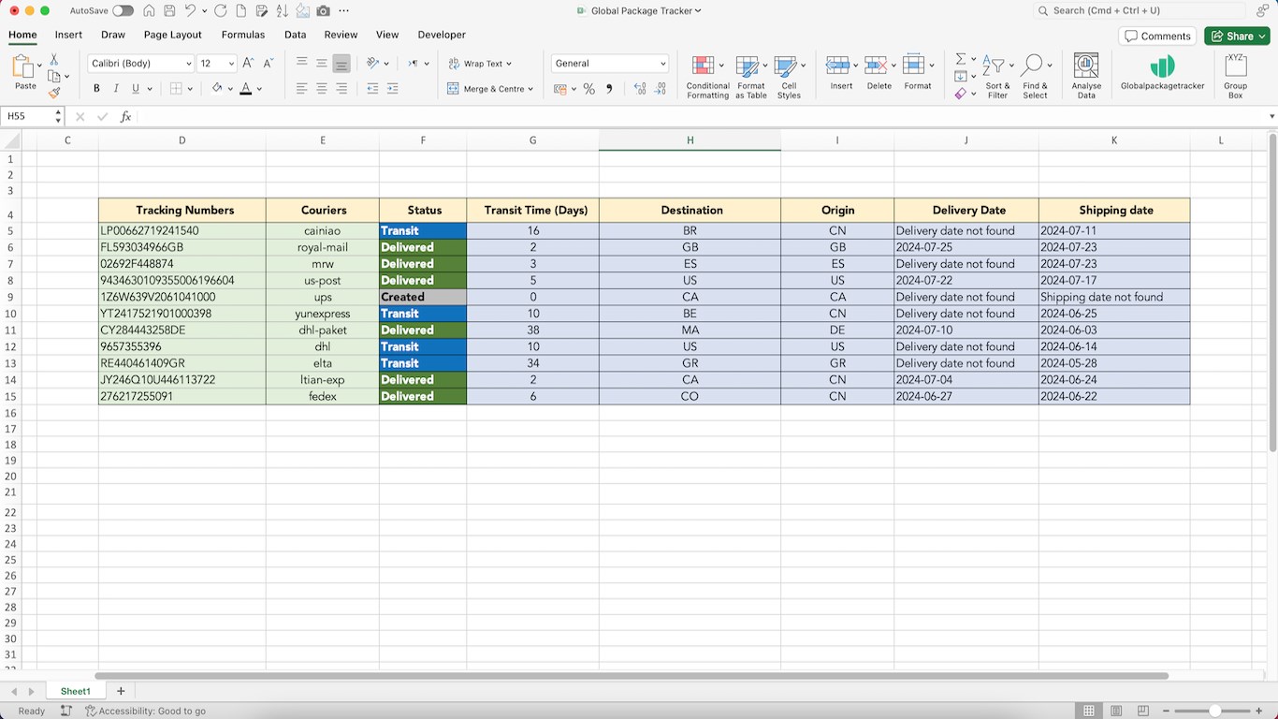Open the Comments pane
Screen dimensions: 1278x719
click(x=1158, y=37)
